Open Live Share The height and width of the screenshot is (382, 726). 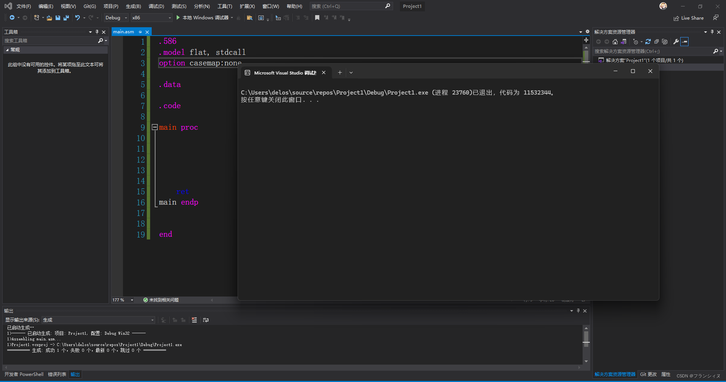point(689,18)
